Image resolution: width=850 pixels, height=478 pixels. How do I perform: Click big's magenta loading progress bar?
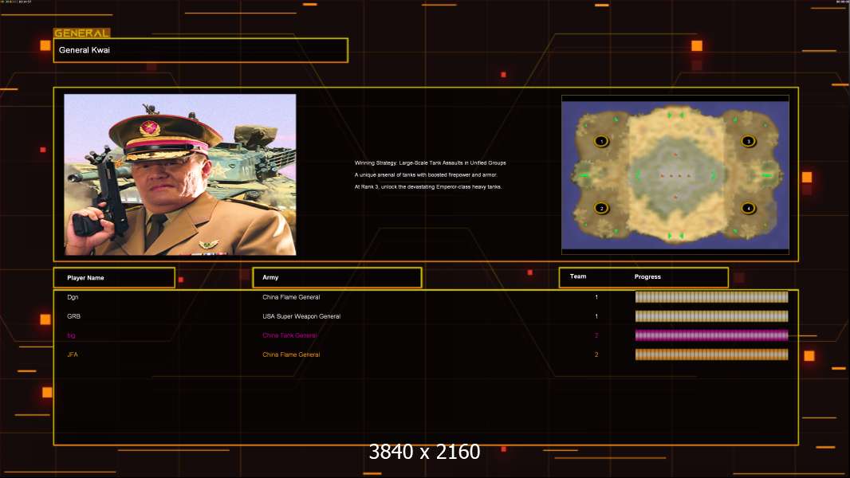point(712,335)
